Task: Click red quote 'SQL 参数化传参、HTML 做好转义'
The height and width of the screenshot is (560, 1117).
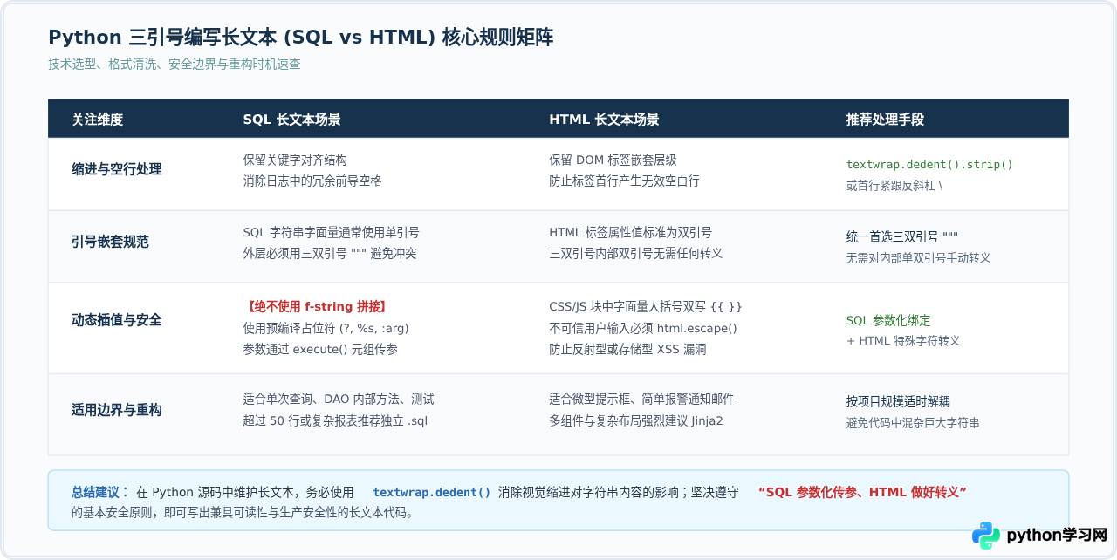Action: pos(862,492)
